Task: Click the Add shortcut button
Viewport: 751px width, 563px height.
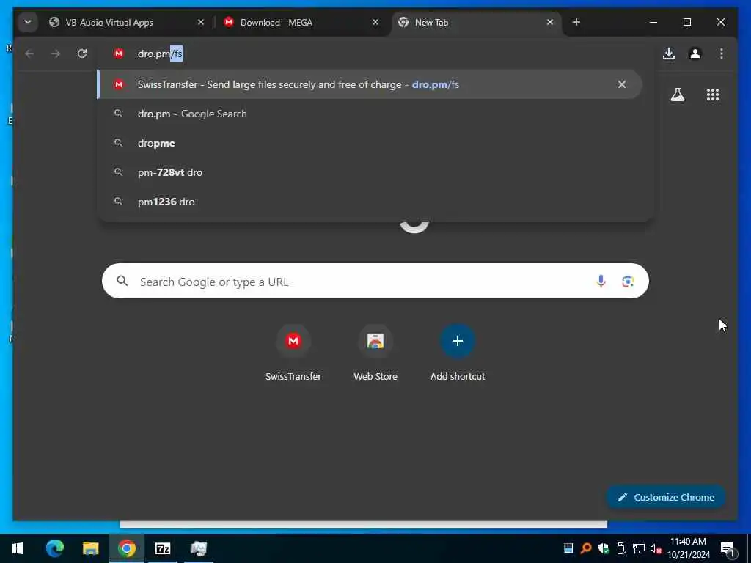Action: click(x=458, y=353)
